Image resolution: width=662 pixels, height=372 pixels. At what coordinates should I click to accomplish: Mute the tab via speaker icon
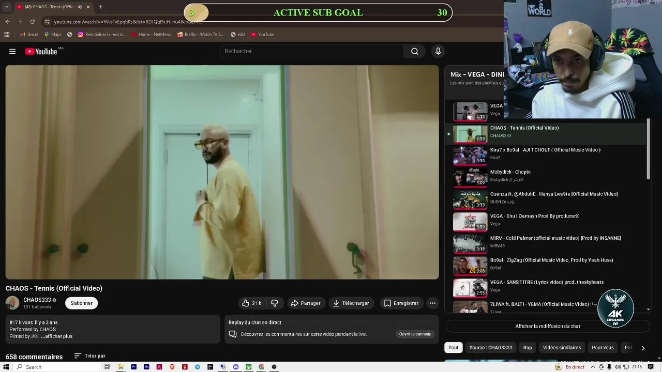(x=80, y=7)
